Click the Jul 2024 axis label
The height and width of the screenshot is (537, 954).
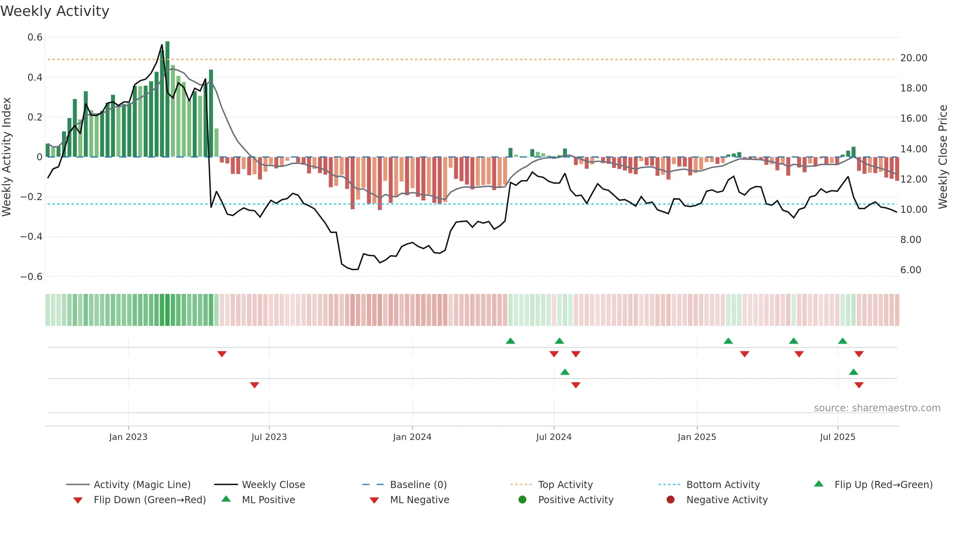coord(554,437)
